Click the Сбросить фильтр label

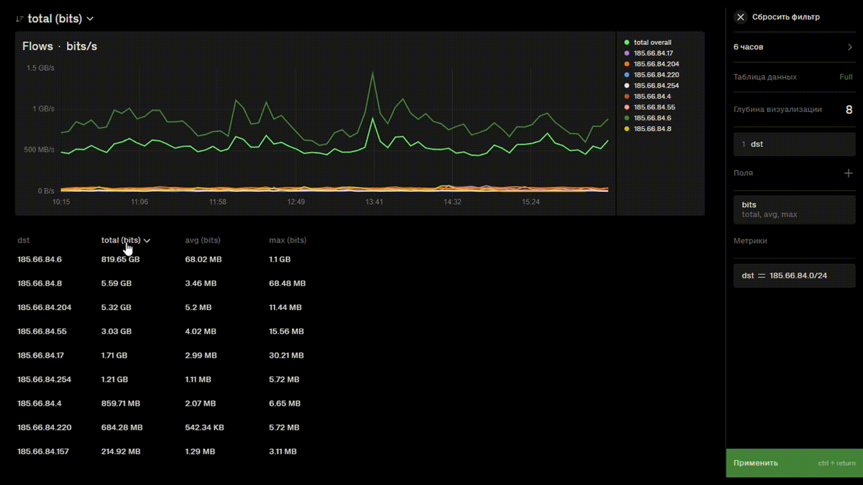pos(786,17)
